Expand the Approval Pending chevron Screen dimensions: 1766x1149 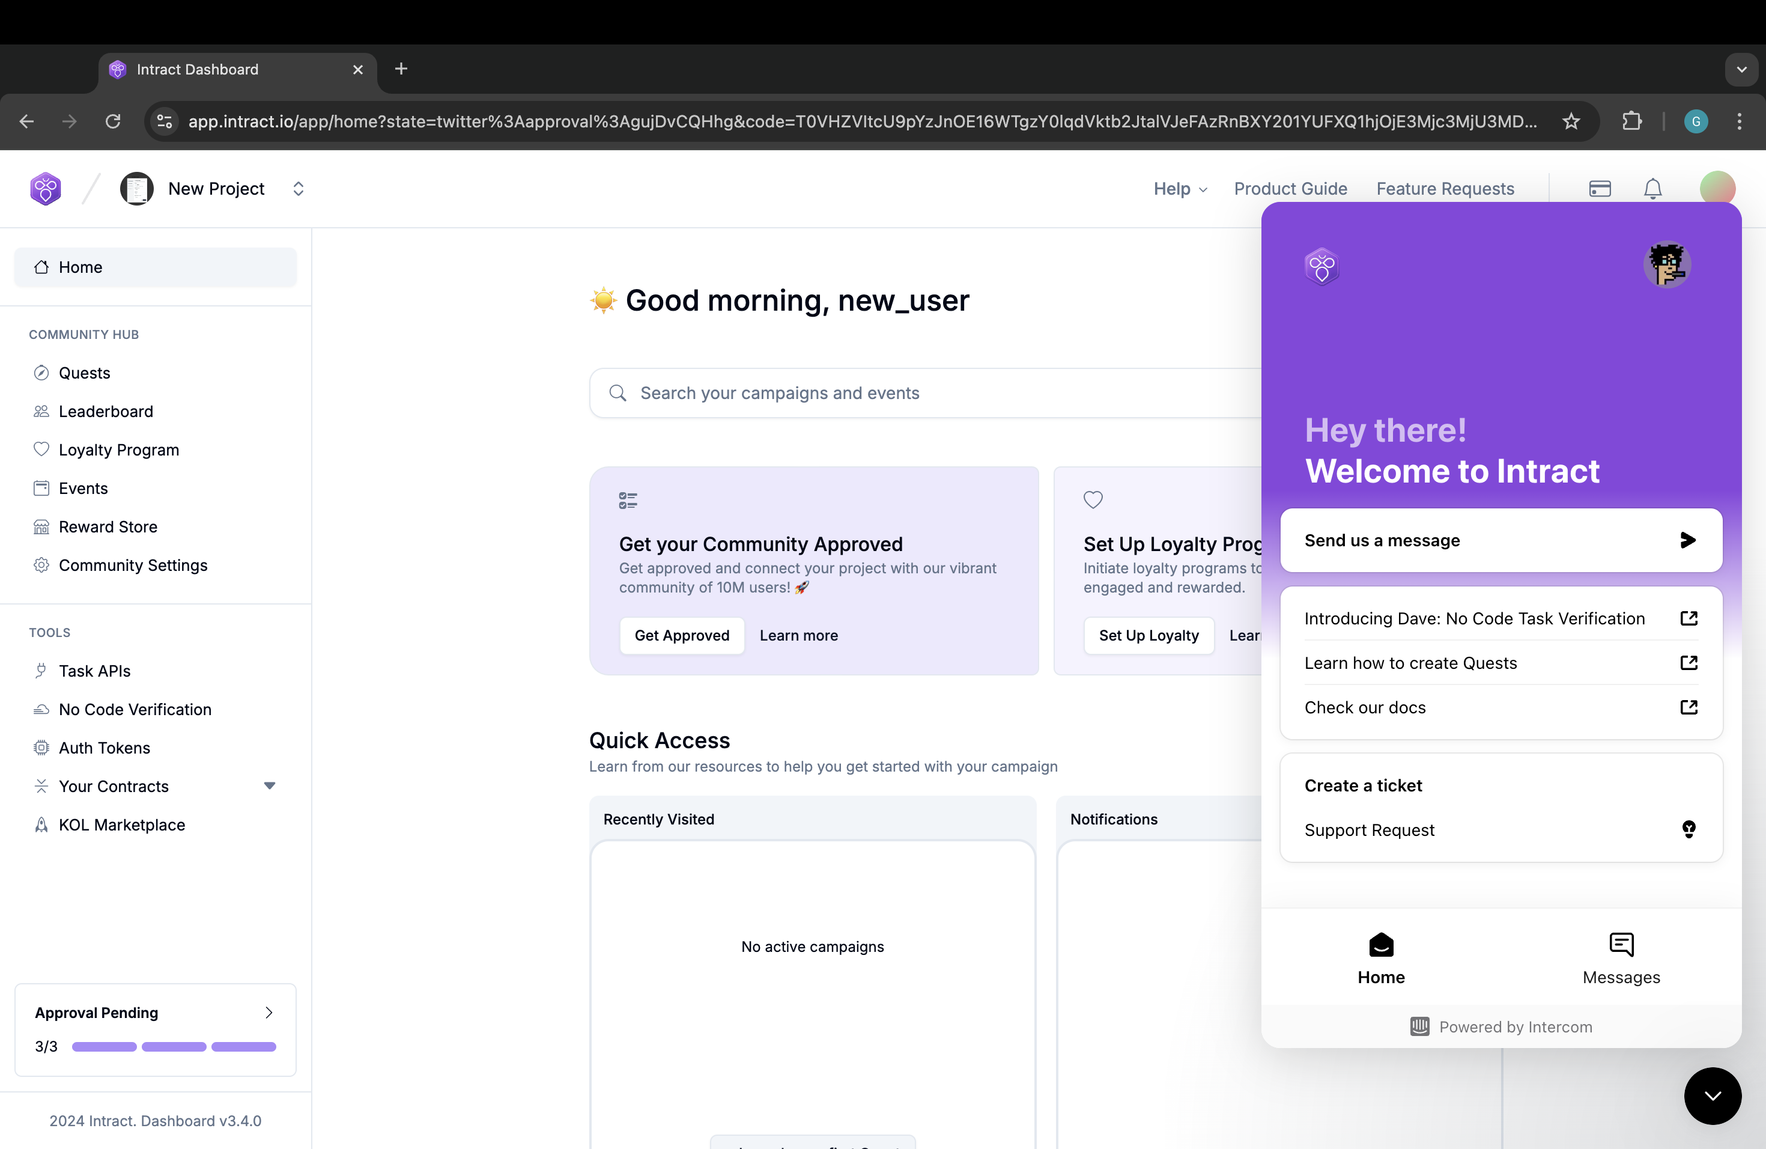[x=269, y=1013]
